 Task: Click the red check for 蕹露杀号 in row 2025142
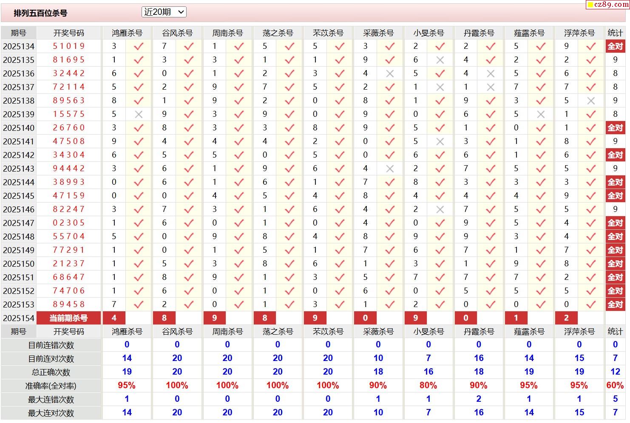tap(541, 155)
